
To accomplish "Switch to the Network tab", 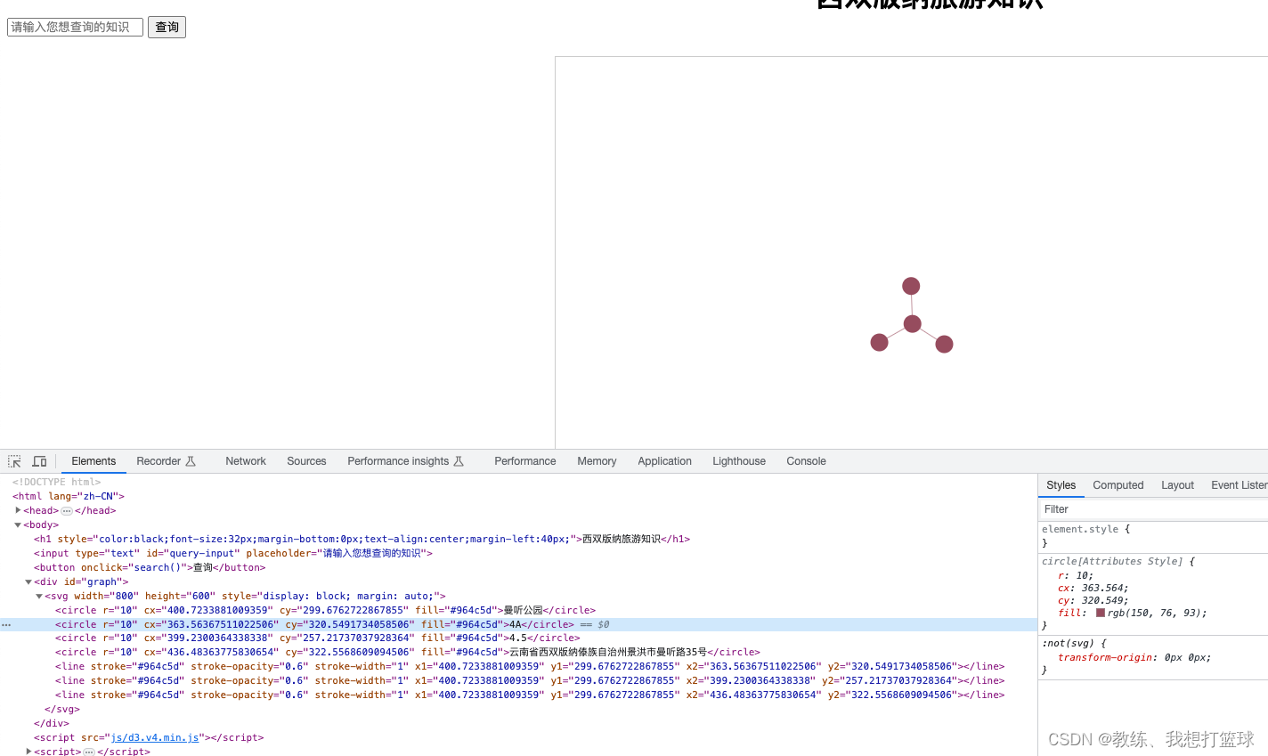I will click(x=246, y=461).
